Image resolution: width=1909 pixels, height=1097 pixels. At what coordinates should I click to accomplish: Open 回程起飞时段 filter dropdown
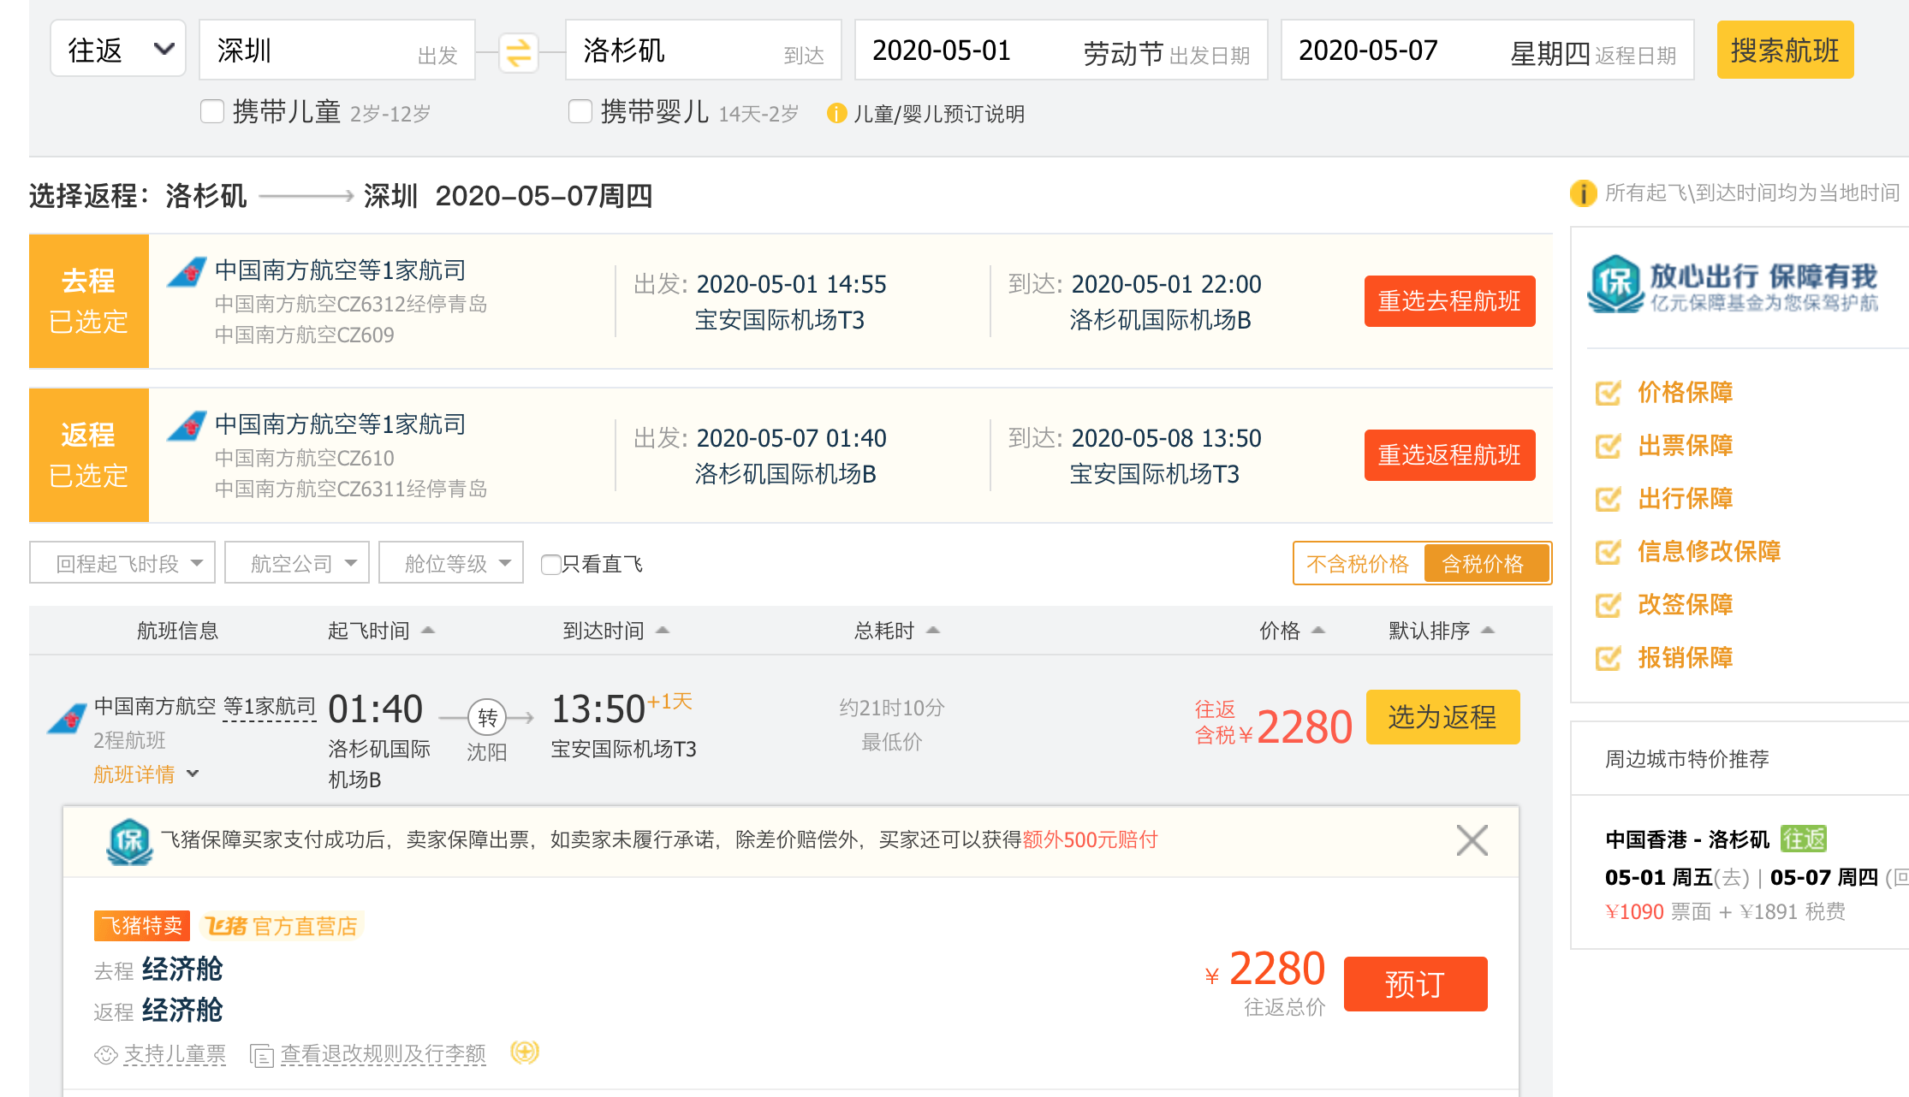pos(122,563)
